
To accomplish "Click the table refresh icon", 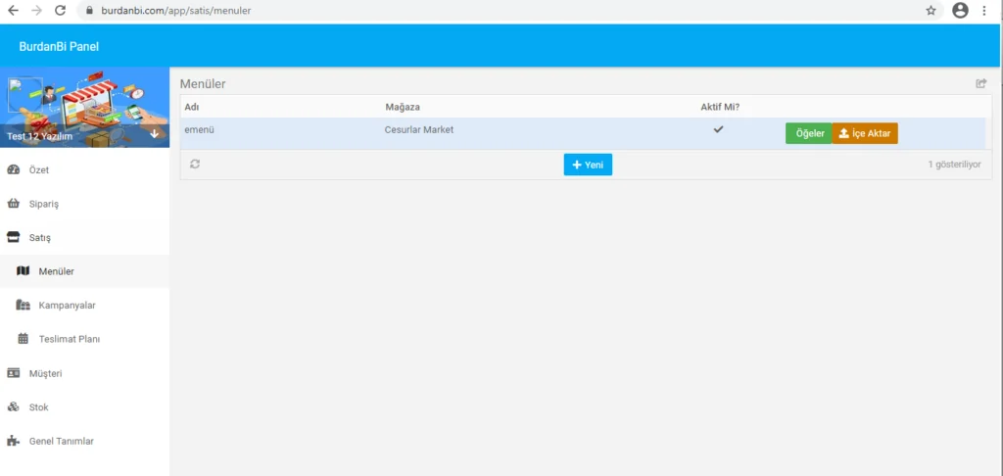I will [x=195, y=164].
